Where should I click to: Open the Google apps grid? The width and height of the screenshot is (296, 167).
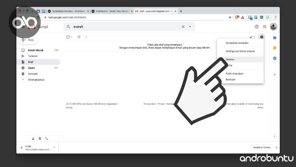265,27
